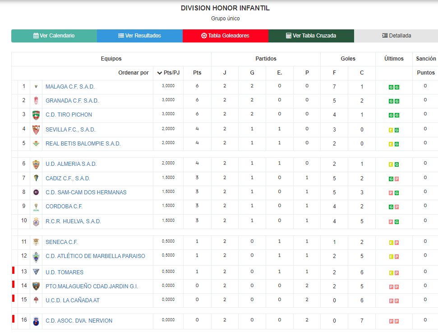Click Atlético de Marbella Paraiso crest
This screenshot has width=438, height=333.
[36, 257]
